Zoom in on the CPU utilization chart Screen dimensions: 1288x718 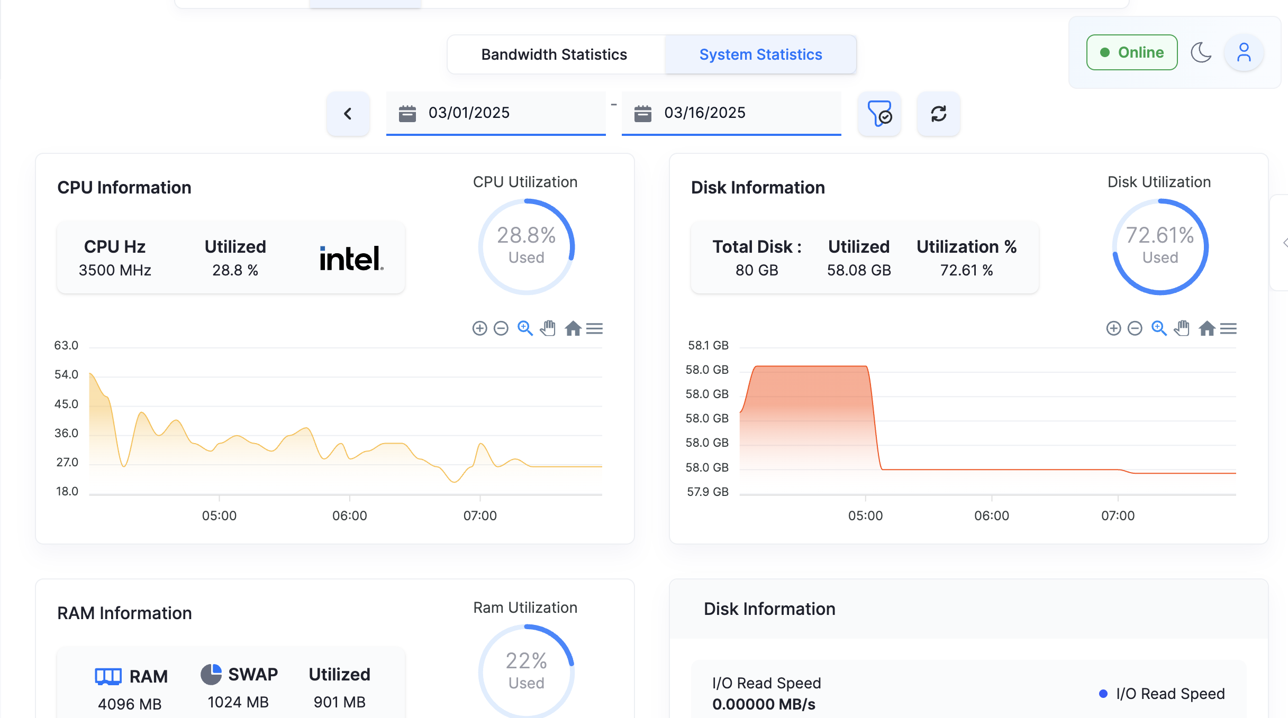coord(479,328)
